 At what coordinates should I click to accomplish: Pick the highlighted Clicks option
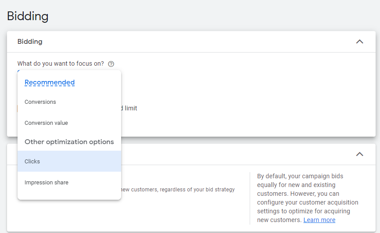pyautogui.click(x=32, y=162)
